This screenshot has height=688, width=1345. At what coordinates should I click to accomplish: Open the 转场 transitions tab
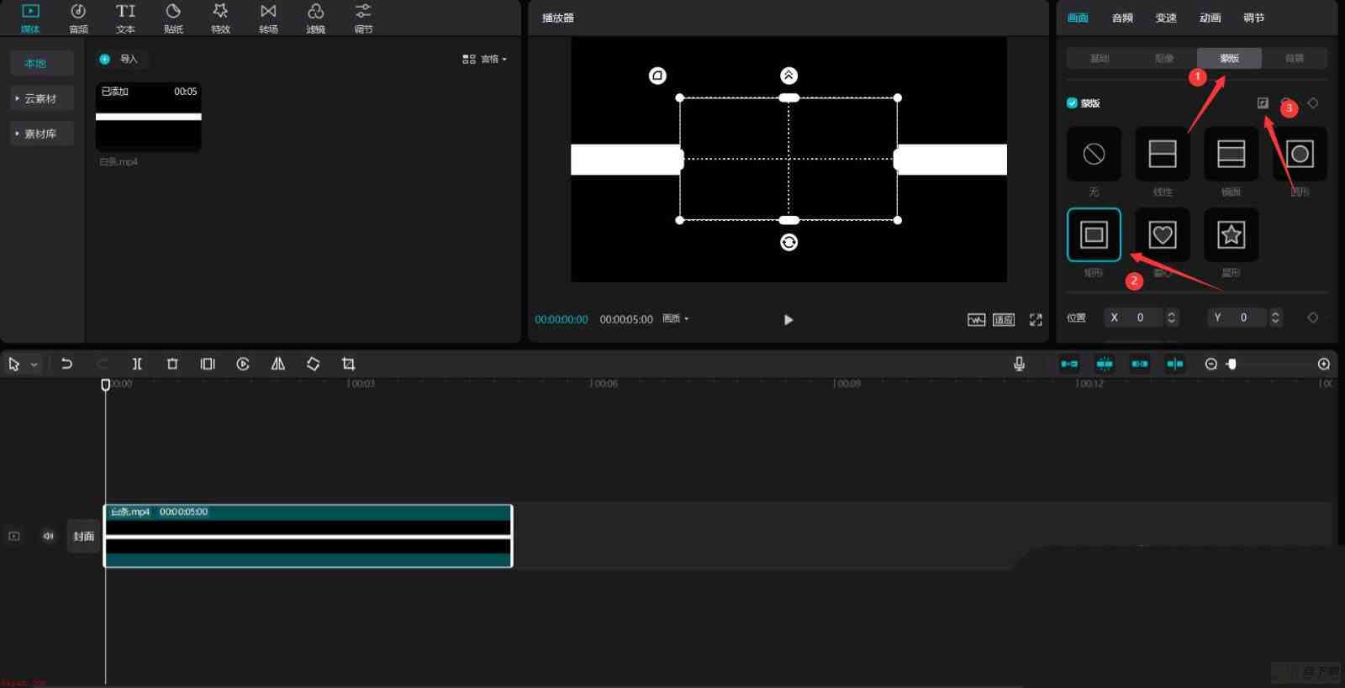coord(268,18)
